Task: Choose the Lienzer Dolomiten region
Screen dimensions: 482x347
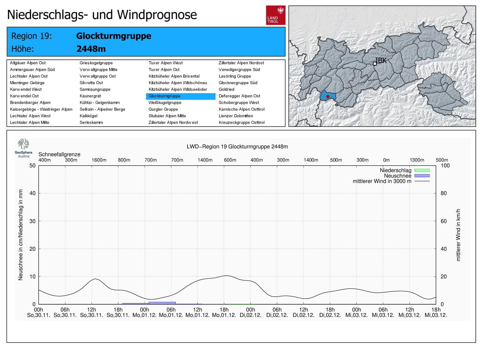Action: (x=236, y=116)
